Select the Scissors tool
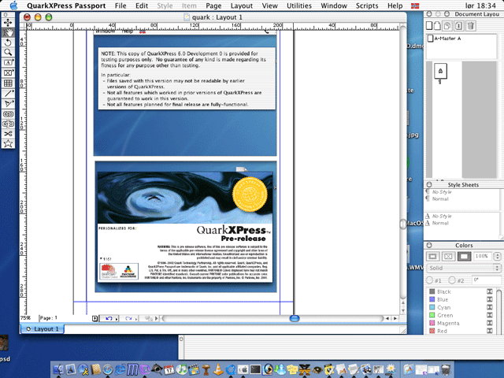This screenshot has height=378, width=504. coord(8,134)
